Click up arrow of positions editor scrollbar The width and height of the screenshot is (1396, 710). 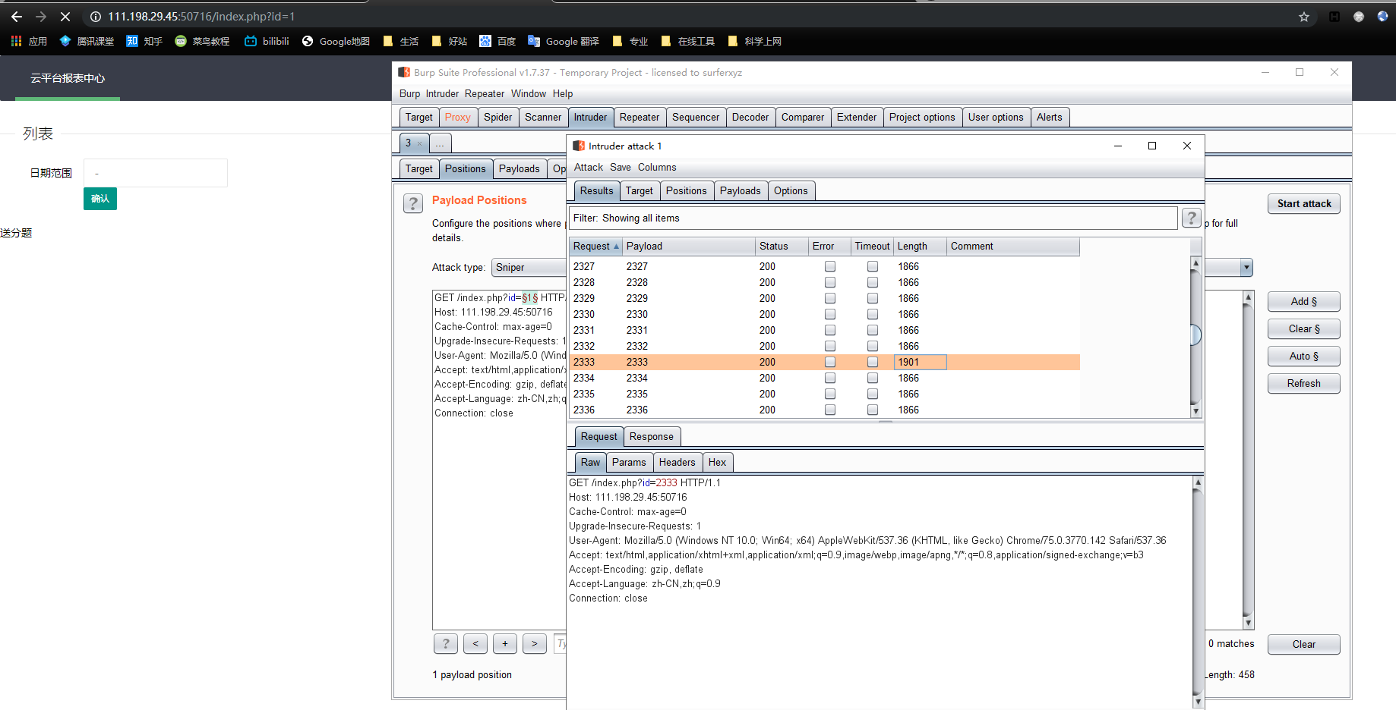[1248, 297]
